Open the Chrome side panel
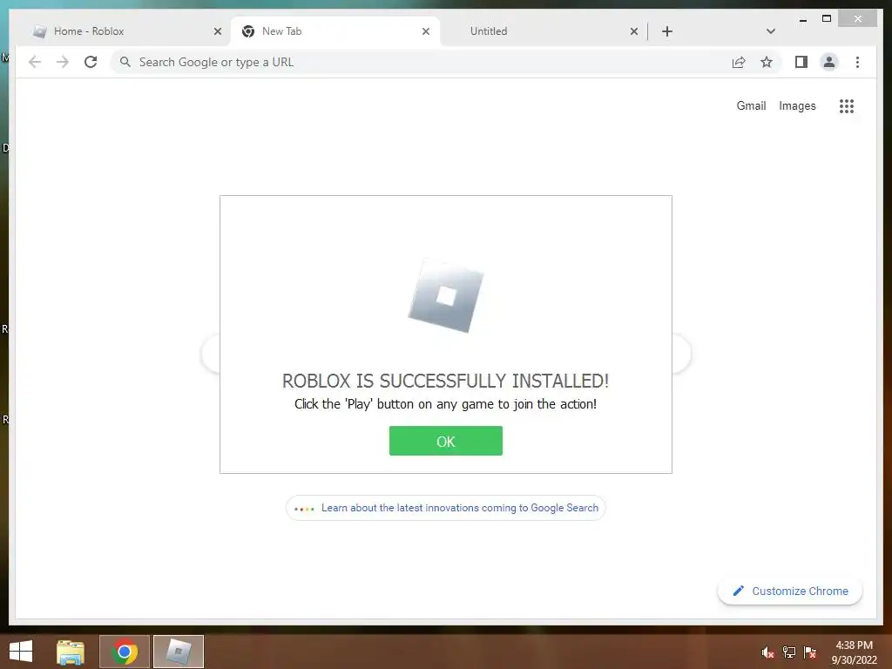This screenshot has height=669, width=892. [801, 62]
